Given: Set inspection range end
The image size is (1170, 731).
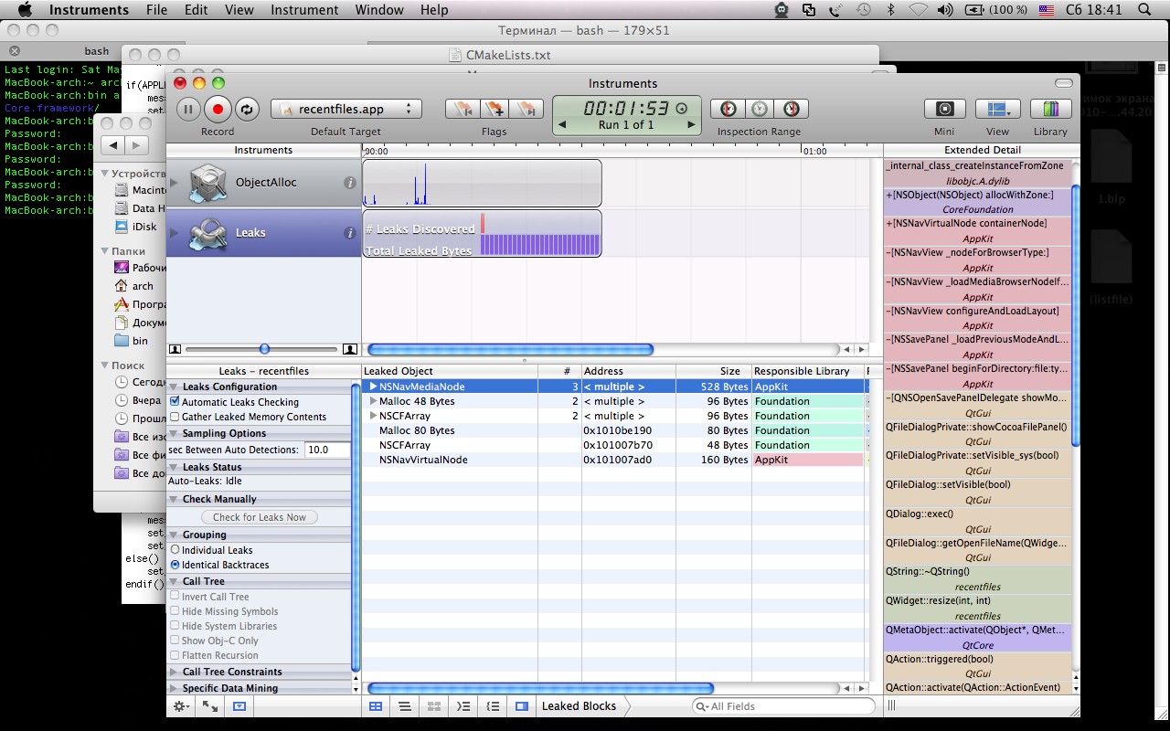Looking at the screenshot, I should pos(791,109).
